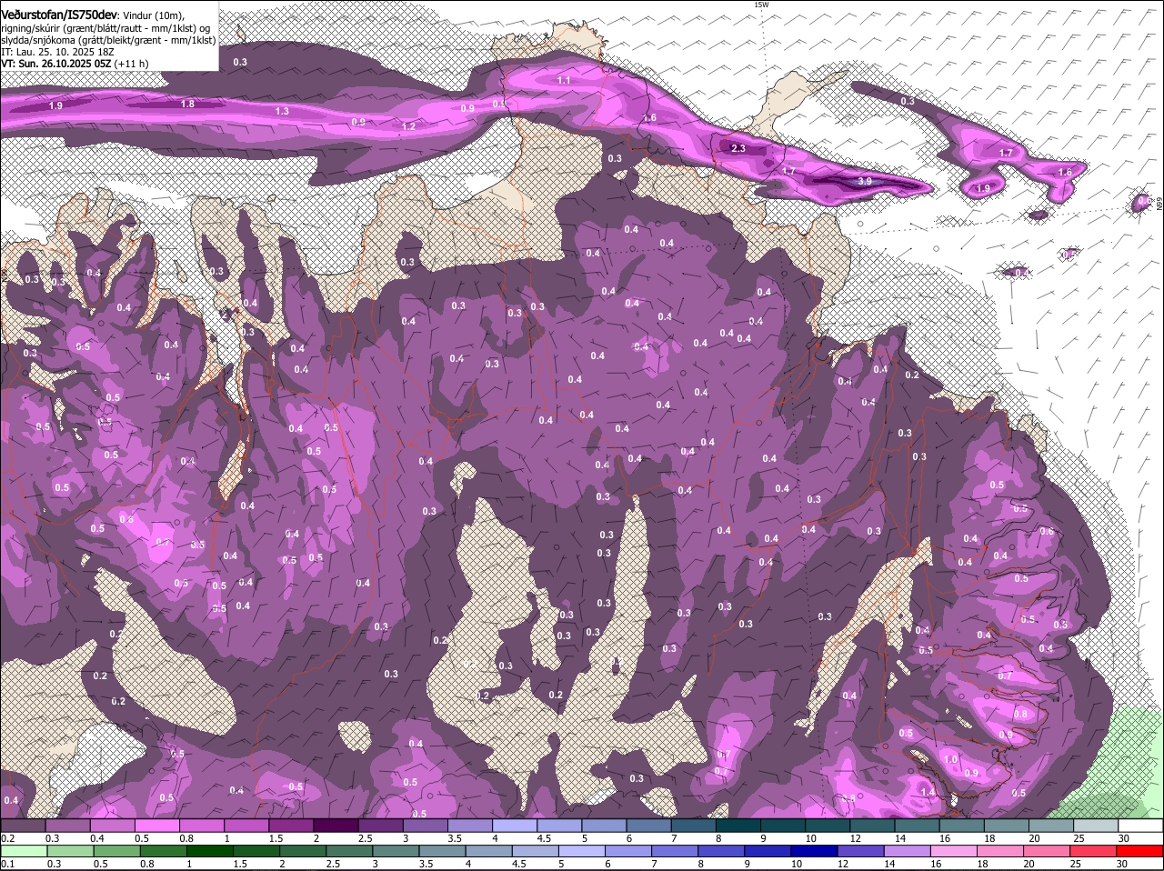
Task: Select the 2.3 value label on map
Action: coord(738,148)
